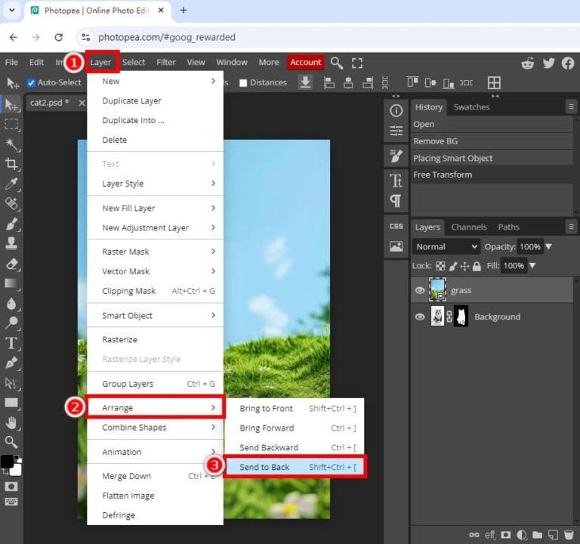
Task: Switch to the Channels tab
Action: point(469,227)
